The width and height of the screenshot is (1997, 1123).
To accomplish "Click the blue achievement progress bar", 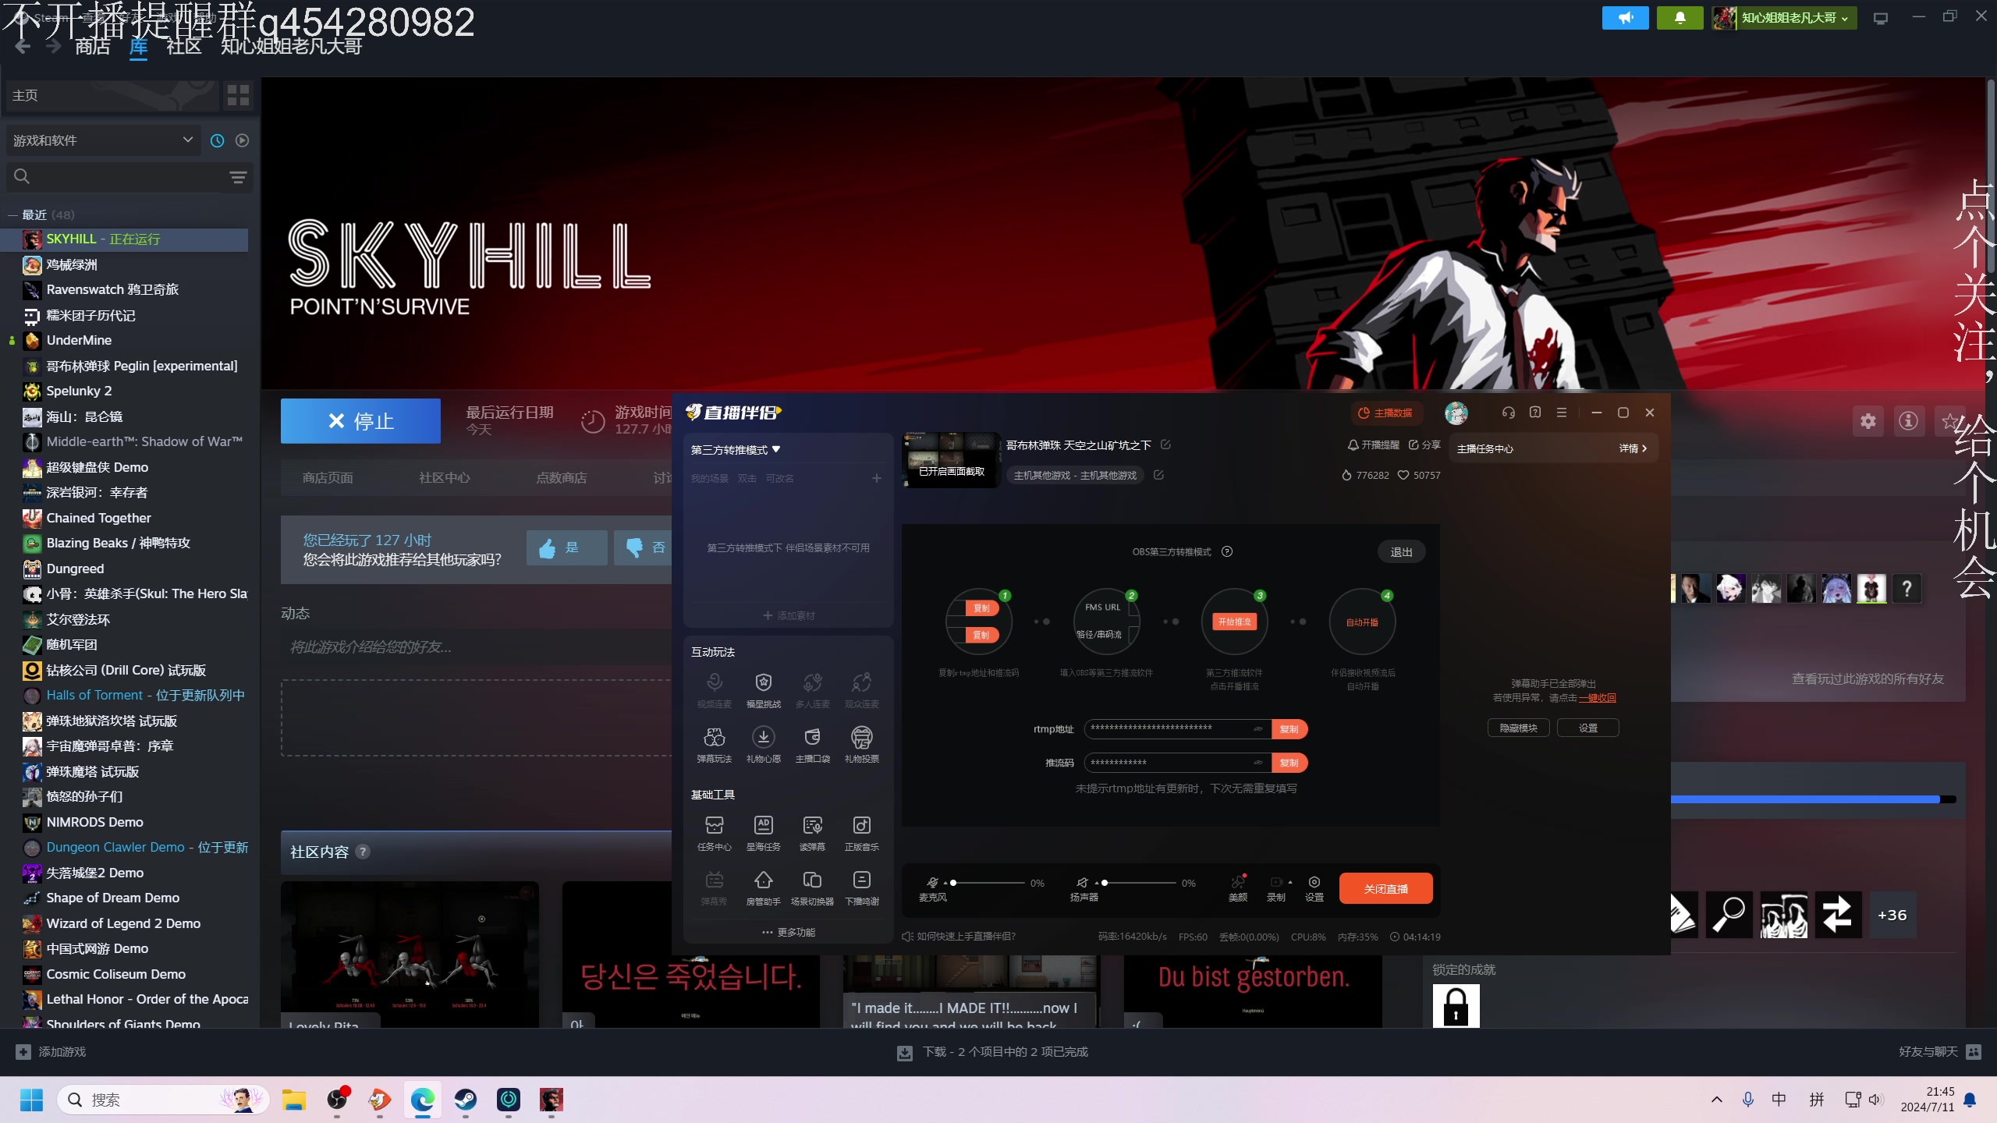I will click(1813, 799).
